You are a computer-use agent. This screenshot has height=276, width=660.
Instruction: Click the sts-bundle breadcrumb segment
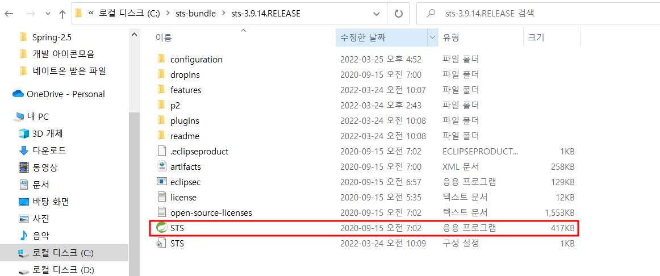coord(196,14)
